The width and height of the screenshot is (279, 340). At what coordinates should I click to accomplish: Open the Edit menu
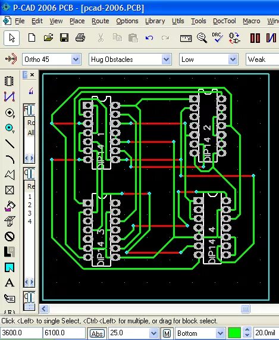coord(37,21)
